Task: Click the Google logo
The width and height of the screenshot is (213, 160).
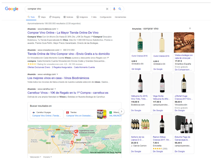Action: pyautogui.click(x=12, y=9)
